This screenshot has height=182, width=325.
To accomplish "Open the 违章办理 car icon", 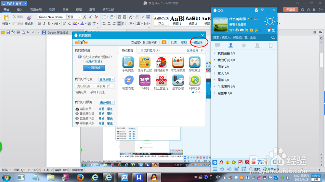I will [178, 80].
